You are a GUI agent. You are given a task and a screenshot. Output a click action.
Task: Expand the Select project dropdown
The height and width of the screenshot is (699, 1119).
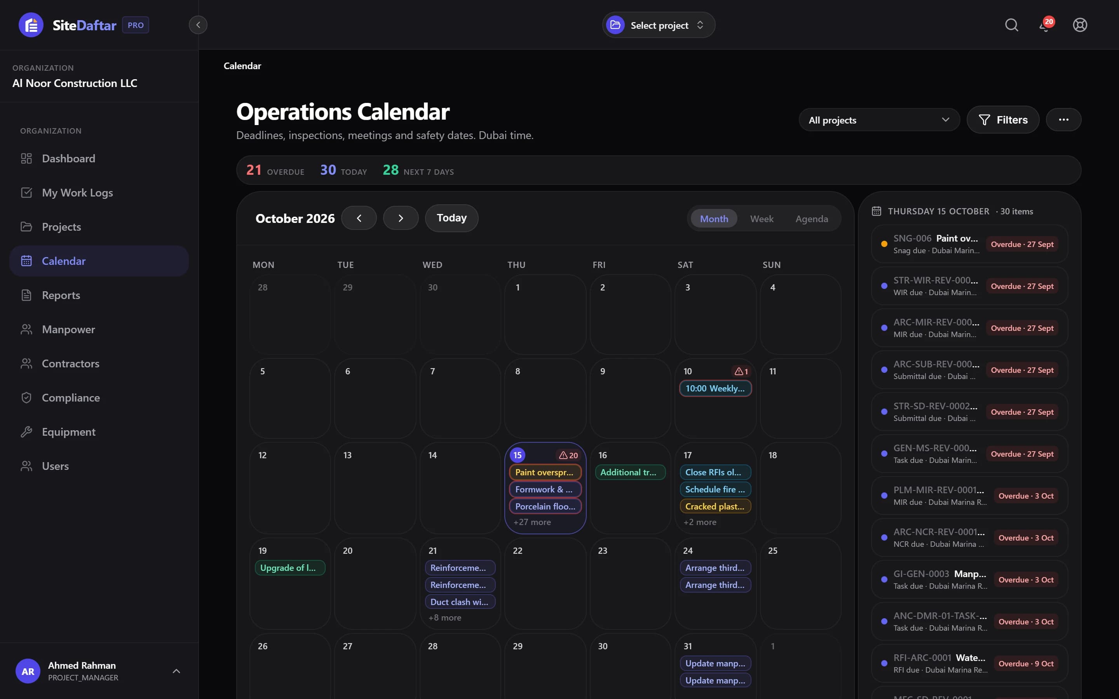click(659, 25)
